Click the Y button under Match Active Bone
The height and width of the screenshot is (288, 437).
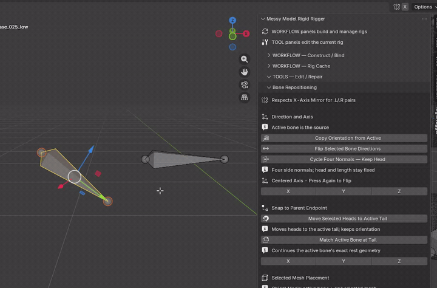pos(344,261)
